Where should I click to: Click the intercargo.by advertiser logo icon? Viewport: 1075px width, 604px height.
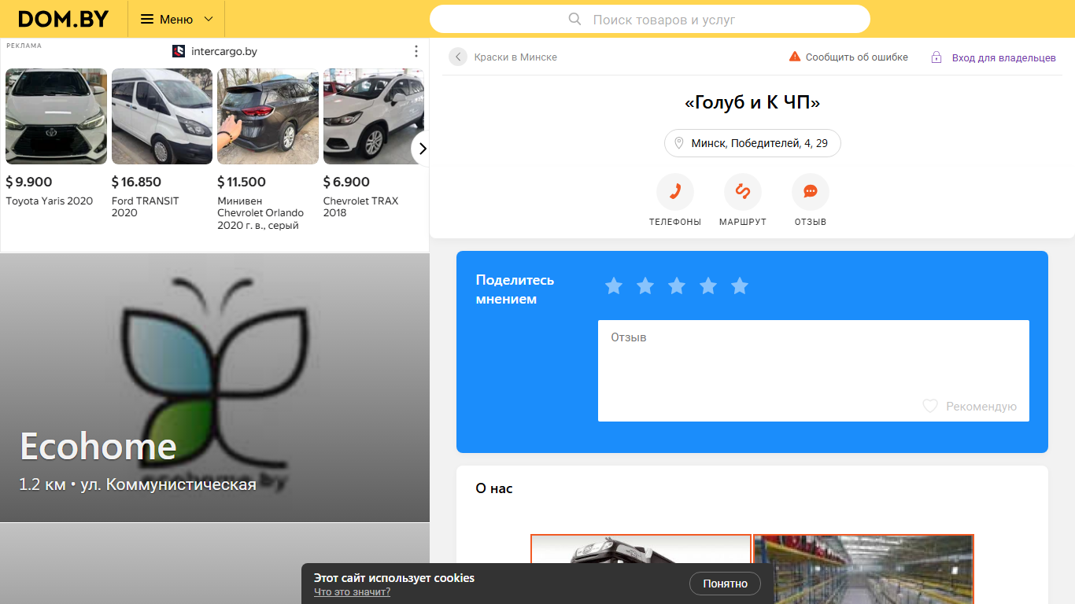[x=179, y=51]
